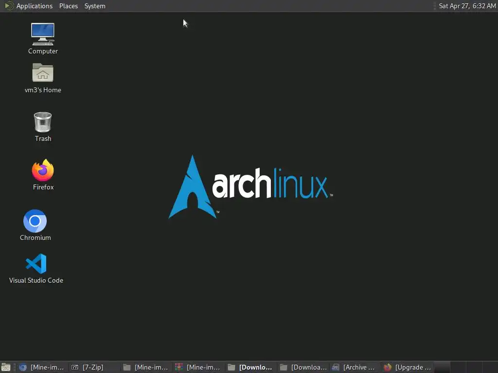The width and height of the screenshot is (498, 373).
Task: Click the 'vm3's Home' label text
Action: coord(43,90)
